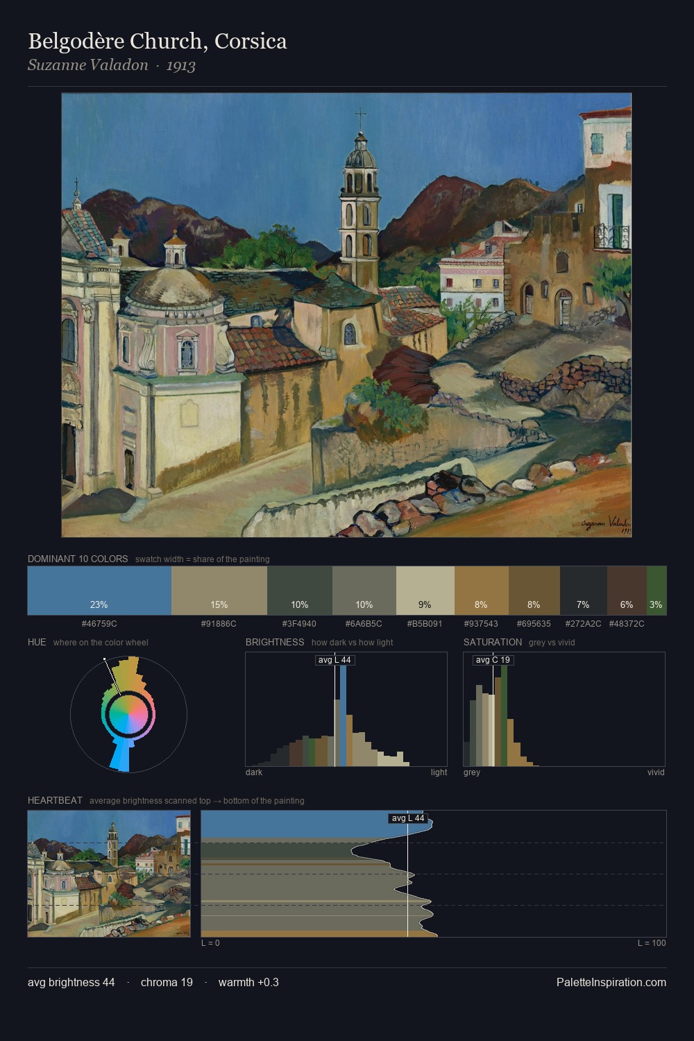Click the blue #46759C 23% swatch

pos(99,591)
